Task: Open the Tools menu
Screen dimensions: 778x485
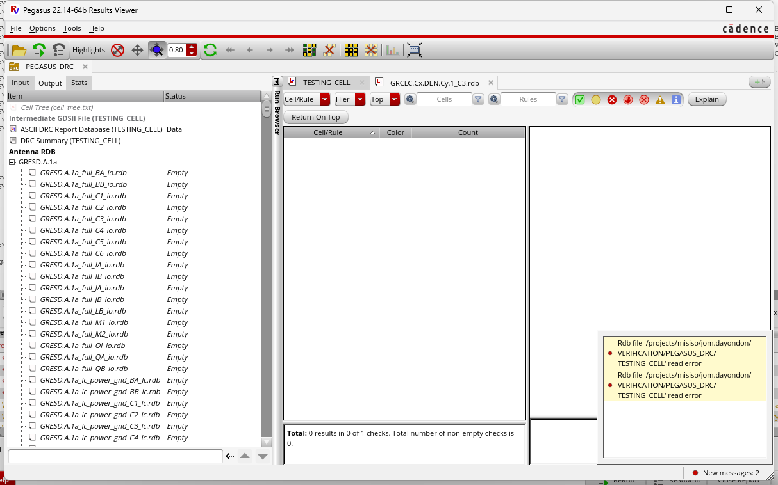Action: point(72,28)
